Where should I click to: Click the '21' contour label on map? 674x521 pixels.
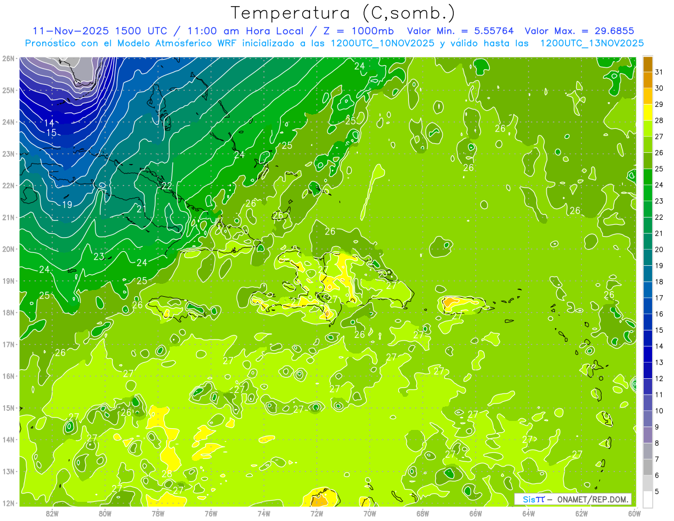pos(142,209)
